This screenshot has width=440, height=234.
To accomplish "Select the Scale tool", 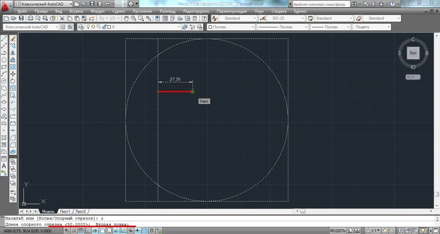I will point(13,88).
